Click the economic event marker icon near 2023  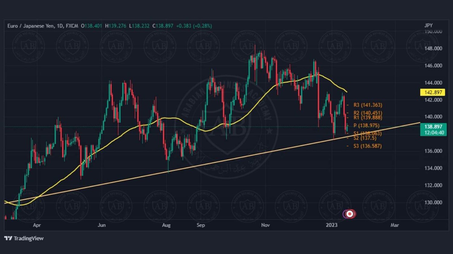349,214
